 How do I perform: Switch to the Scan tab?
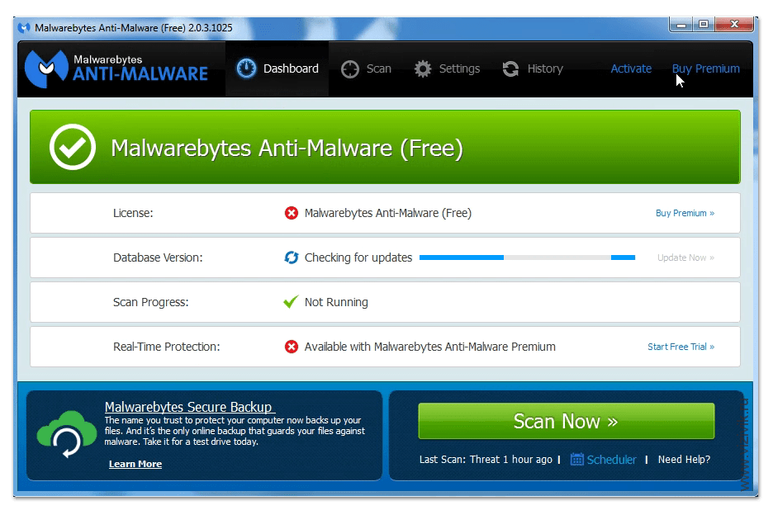(367, 69)
